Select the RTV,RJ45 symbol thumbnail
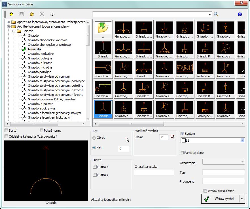Image resolution: width=250 pixels, height=209 pixels. (185, 69)
